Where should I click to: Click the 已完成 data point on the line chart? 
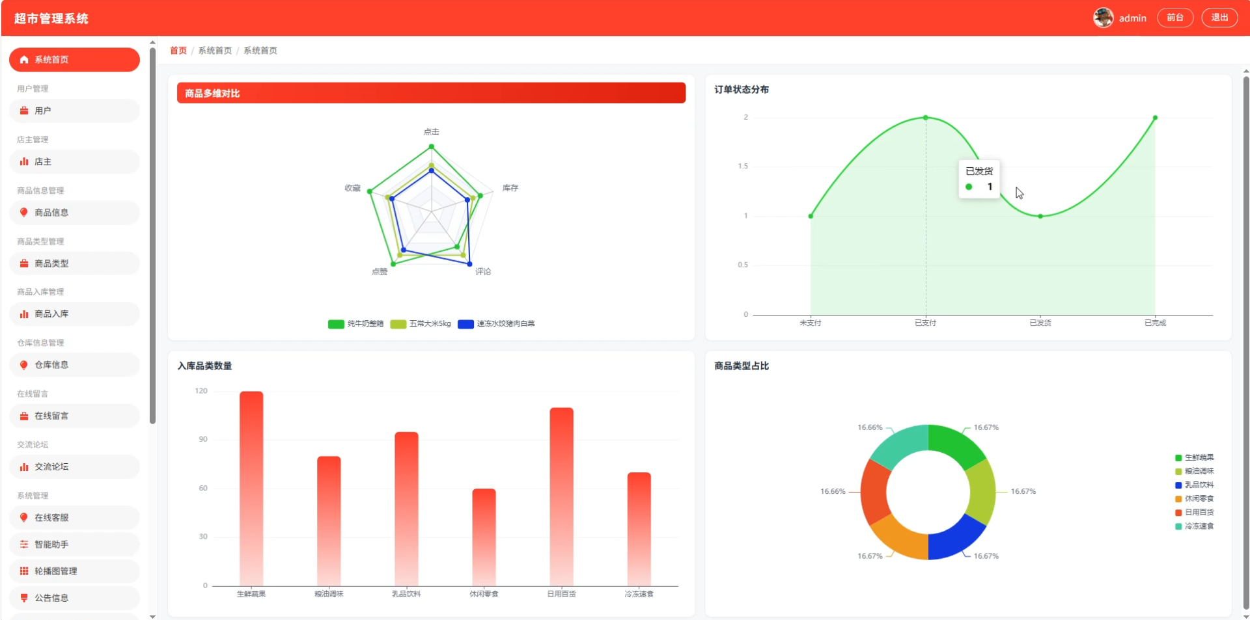click(x=1155, y=118)
